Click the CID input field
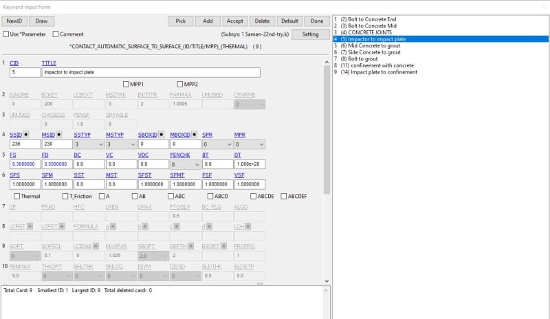The width and height of the screenshot is (550, 319). [x=25, y=72]
